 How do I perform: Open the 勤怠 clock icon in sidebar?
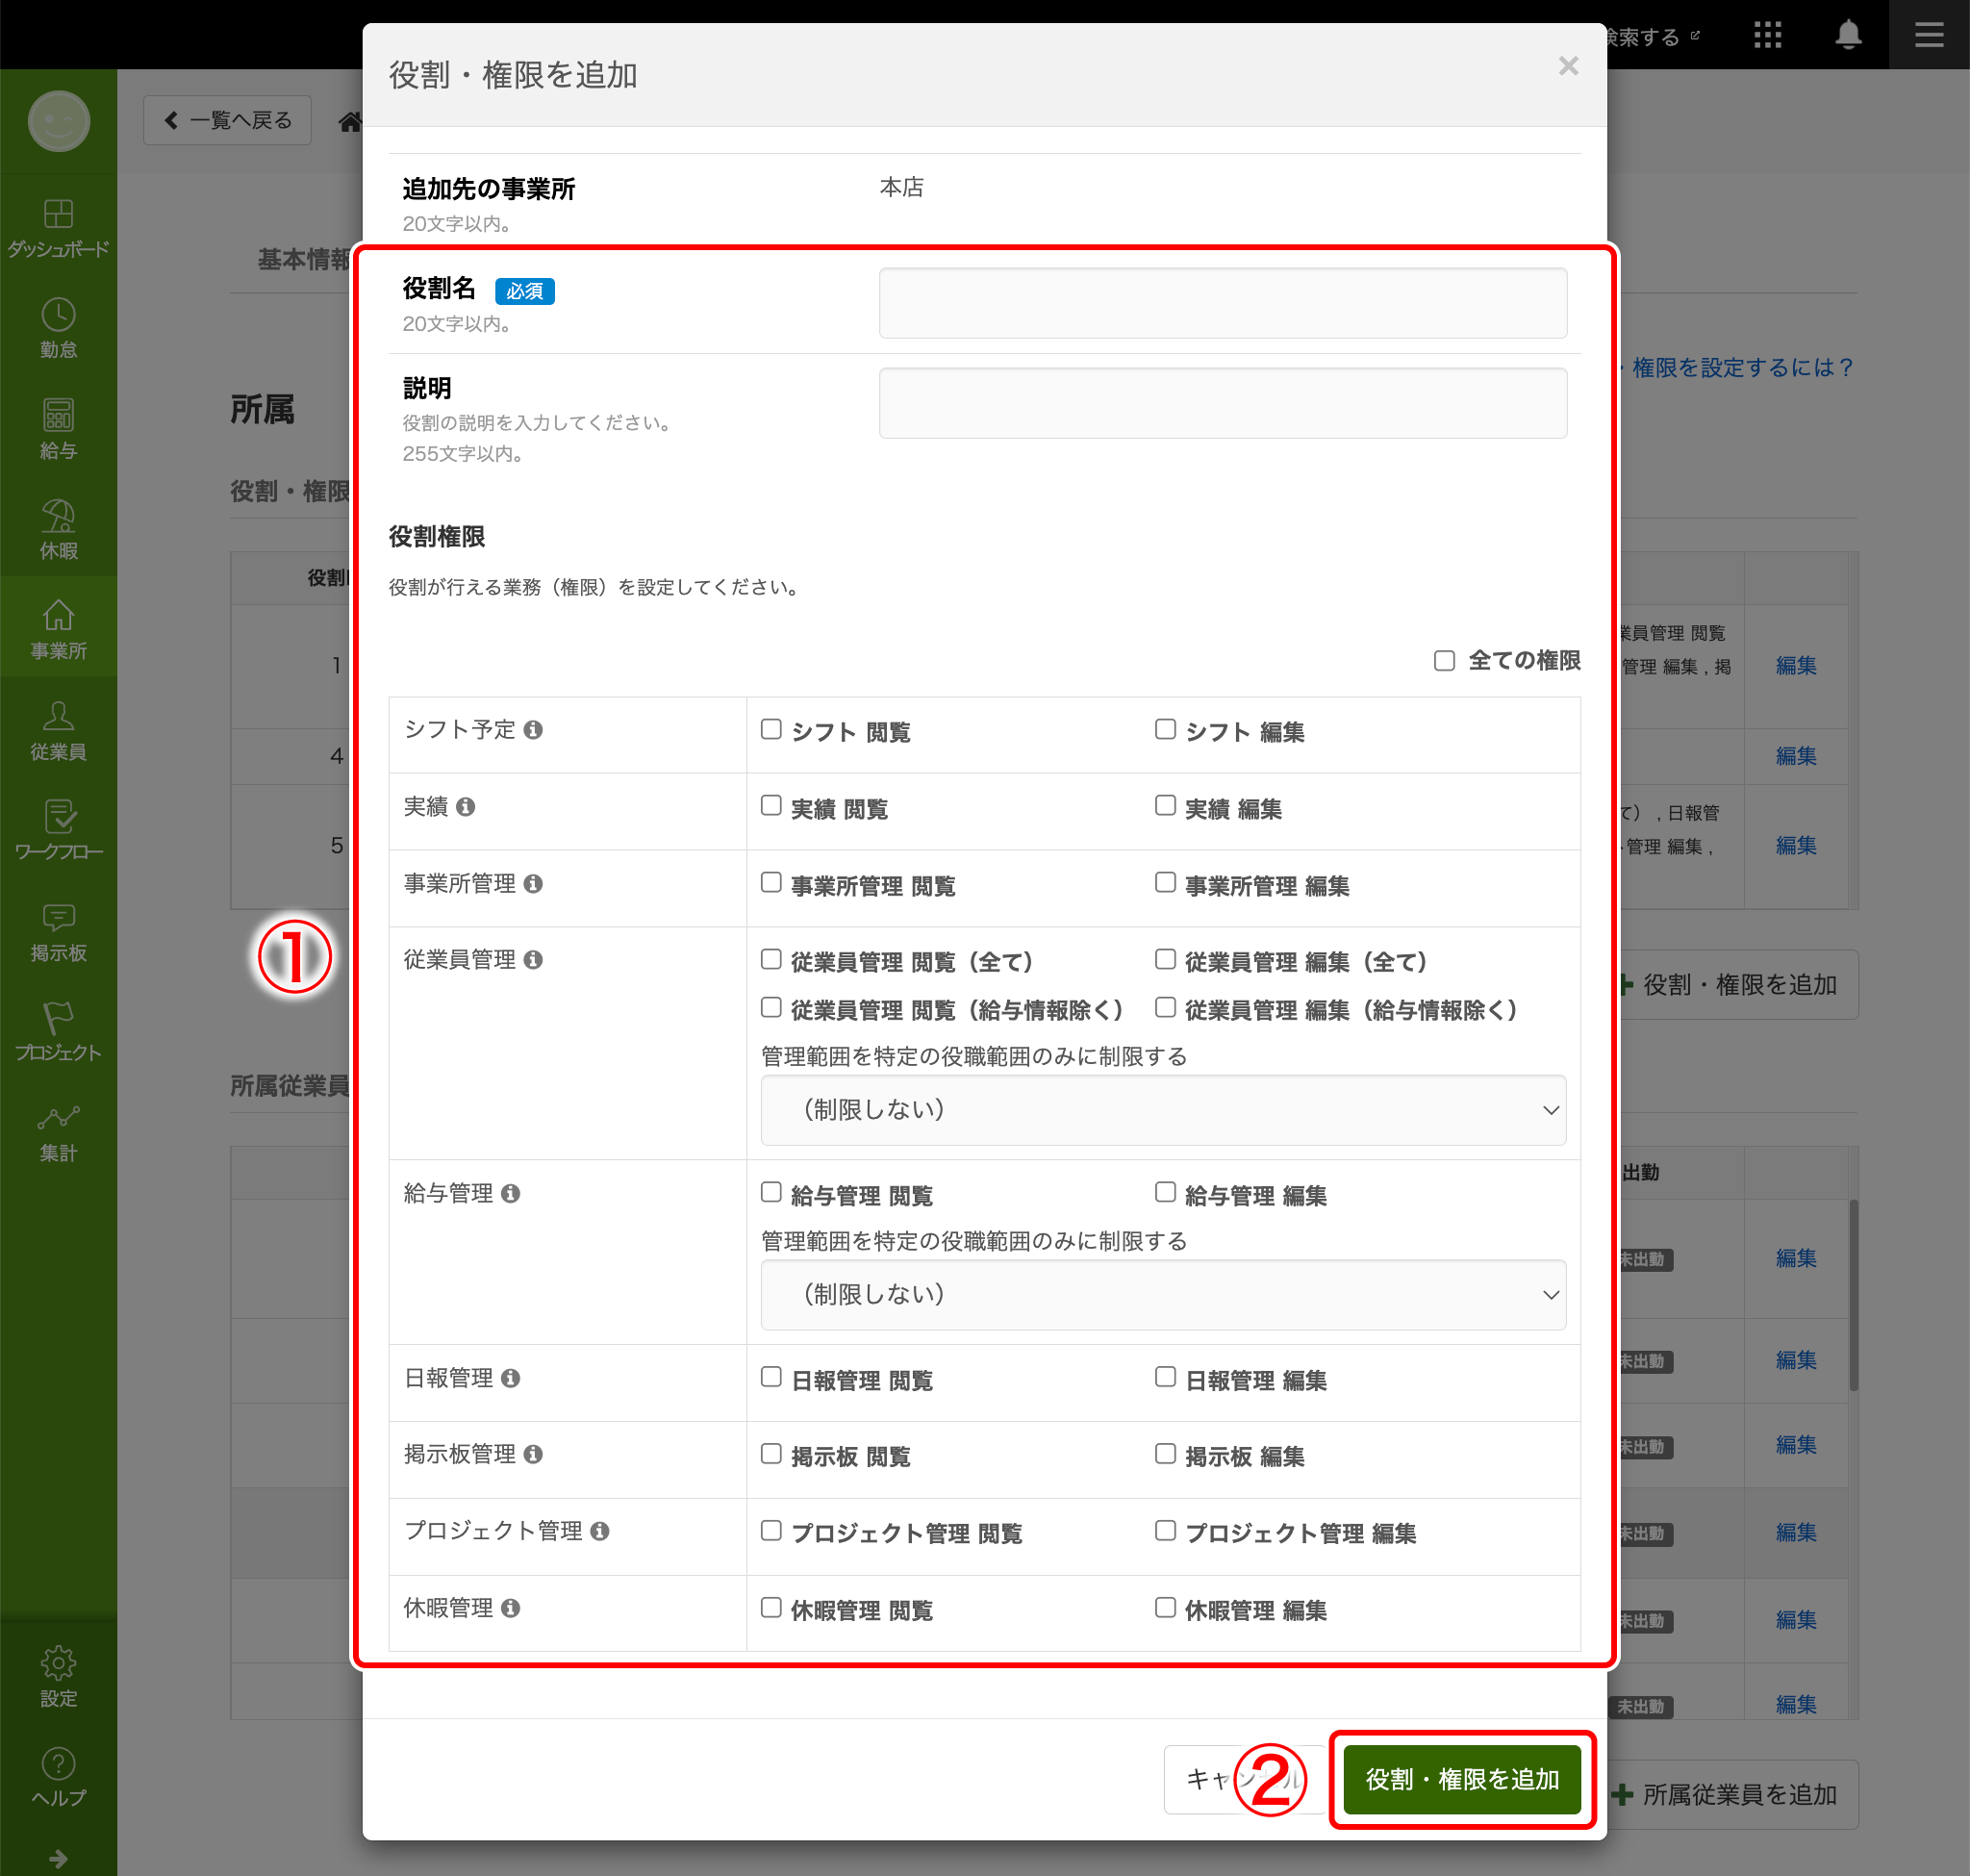click(58, 316)
